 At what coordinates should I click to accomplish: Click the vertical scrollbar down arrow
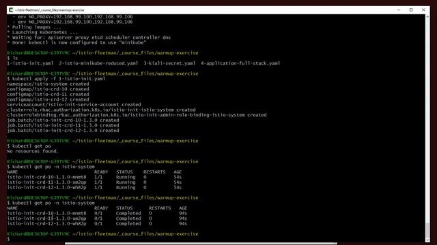(427, 240)
